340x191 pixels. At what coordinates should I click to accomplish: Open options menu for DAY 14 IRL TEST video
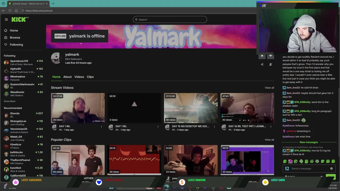coord(271,127)
